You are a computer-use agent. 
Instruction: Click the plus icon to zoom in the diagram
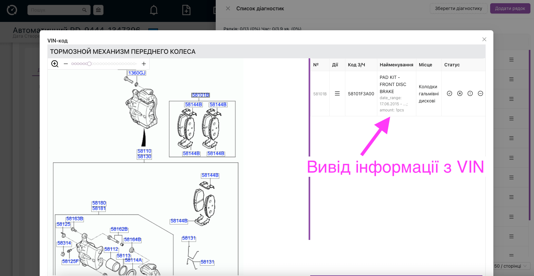[x=144, y=64]
